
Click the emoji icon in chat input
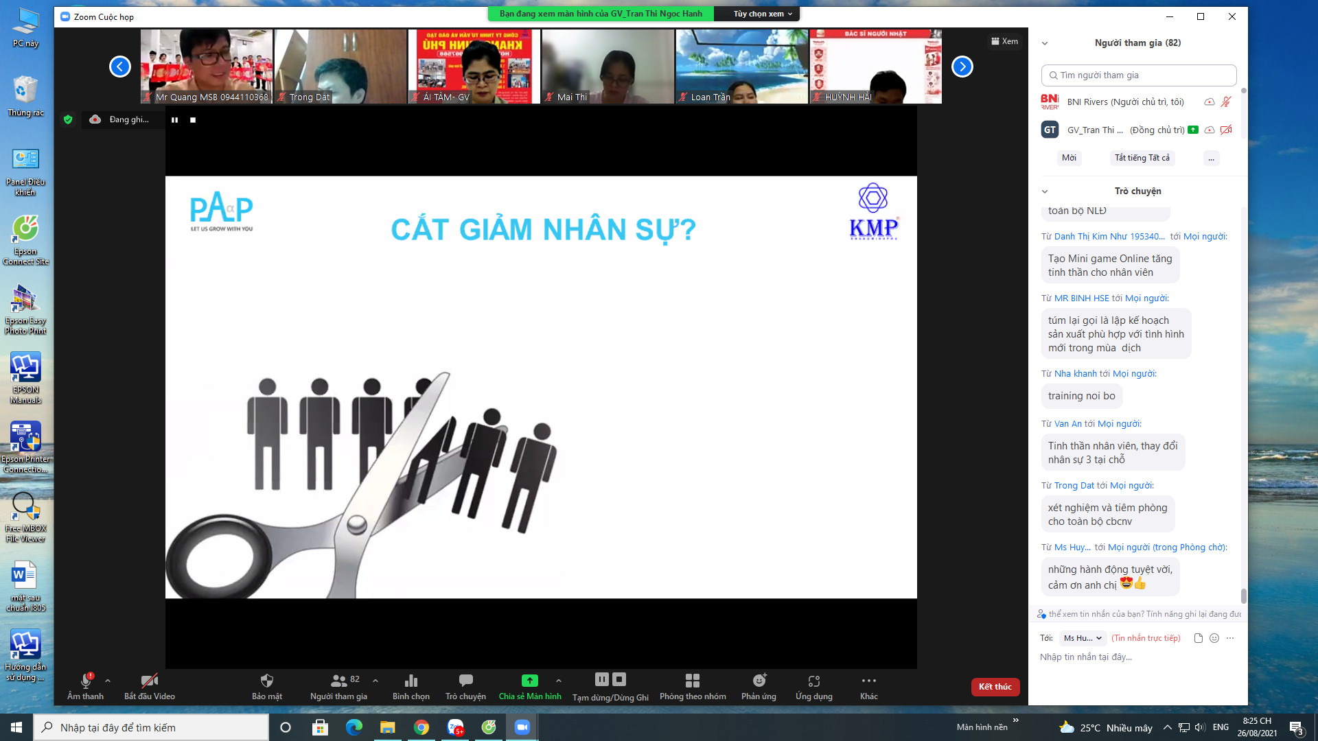click(x=1214, y=638)
